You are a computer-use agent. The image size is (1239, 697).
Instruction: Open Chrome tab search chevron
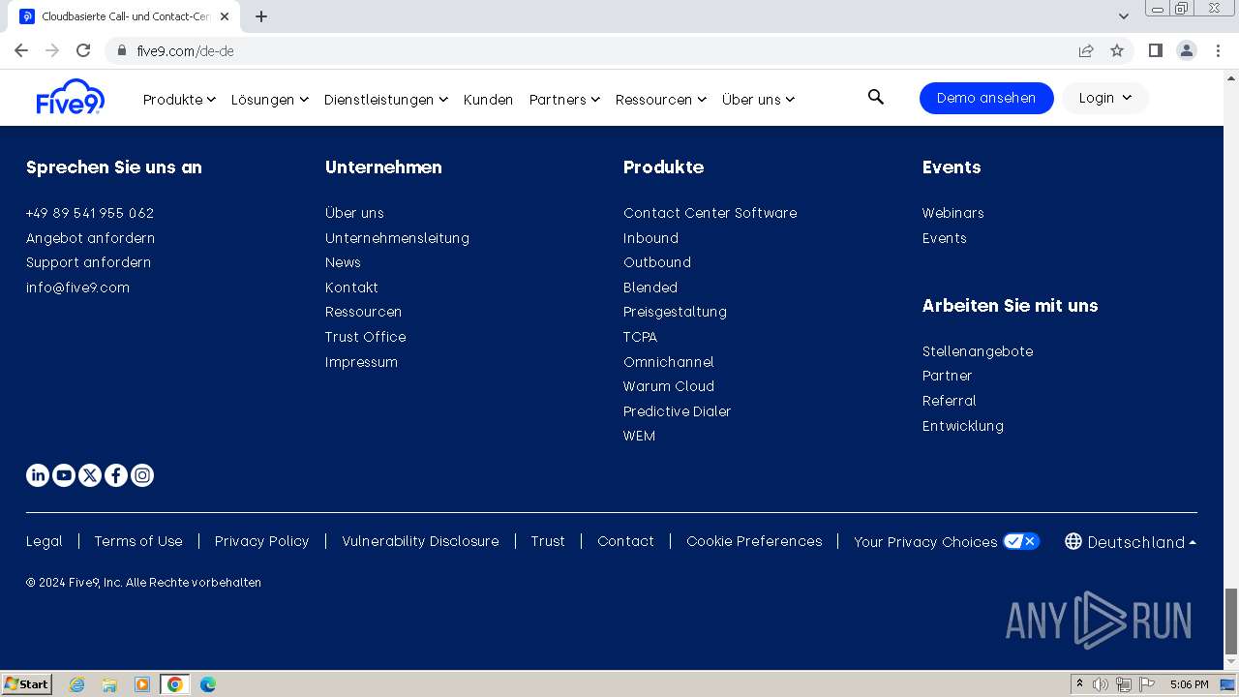point(1124,16)
